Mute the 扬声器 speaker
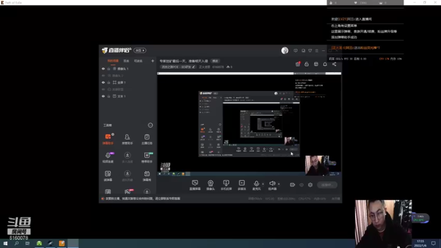Image resolution: width=441 pixels, height=248 pixels. (x=272, y=185)
